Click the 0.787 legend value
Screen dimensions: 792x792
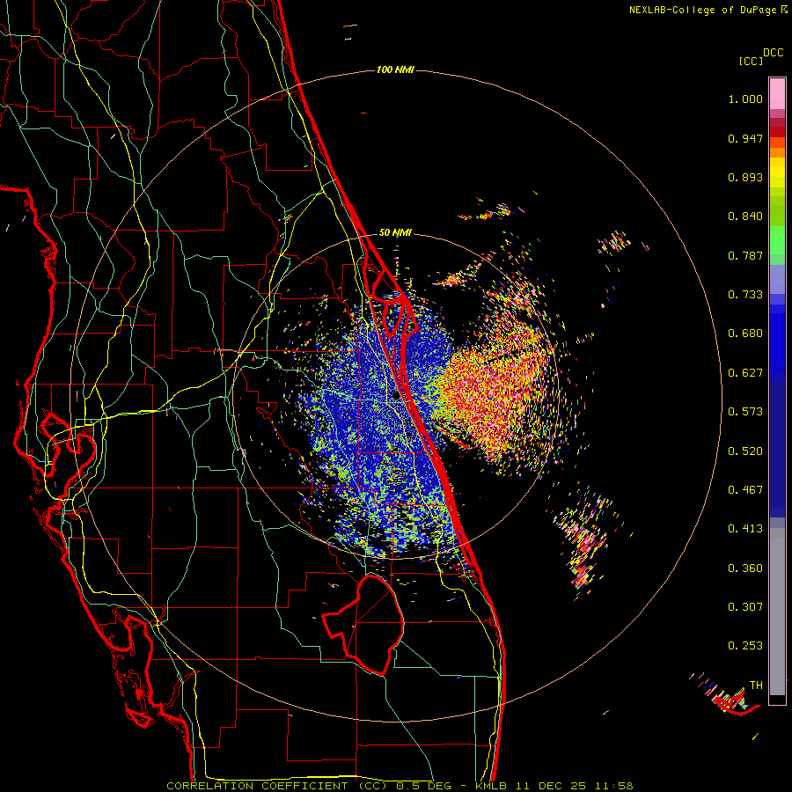pos(745,255)
